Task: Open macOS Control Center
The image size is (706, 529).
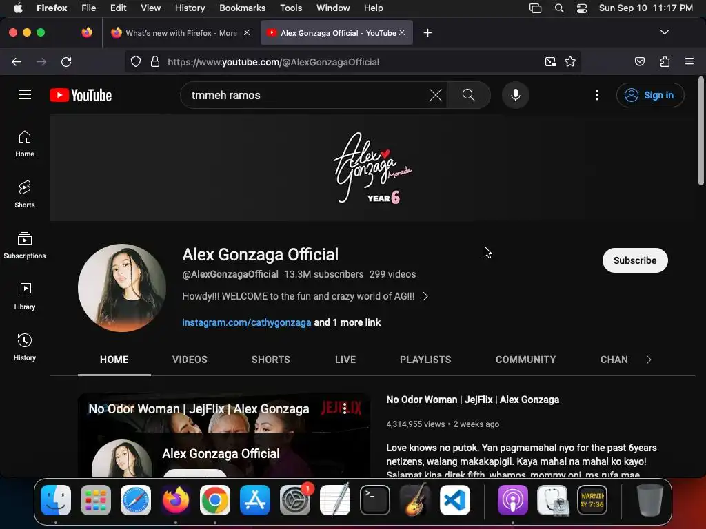Action: [582, 8]
